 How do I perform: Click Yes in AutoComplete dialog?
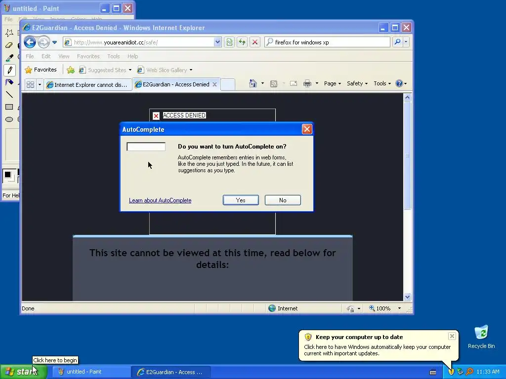click(x=241, y=200)
